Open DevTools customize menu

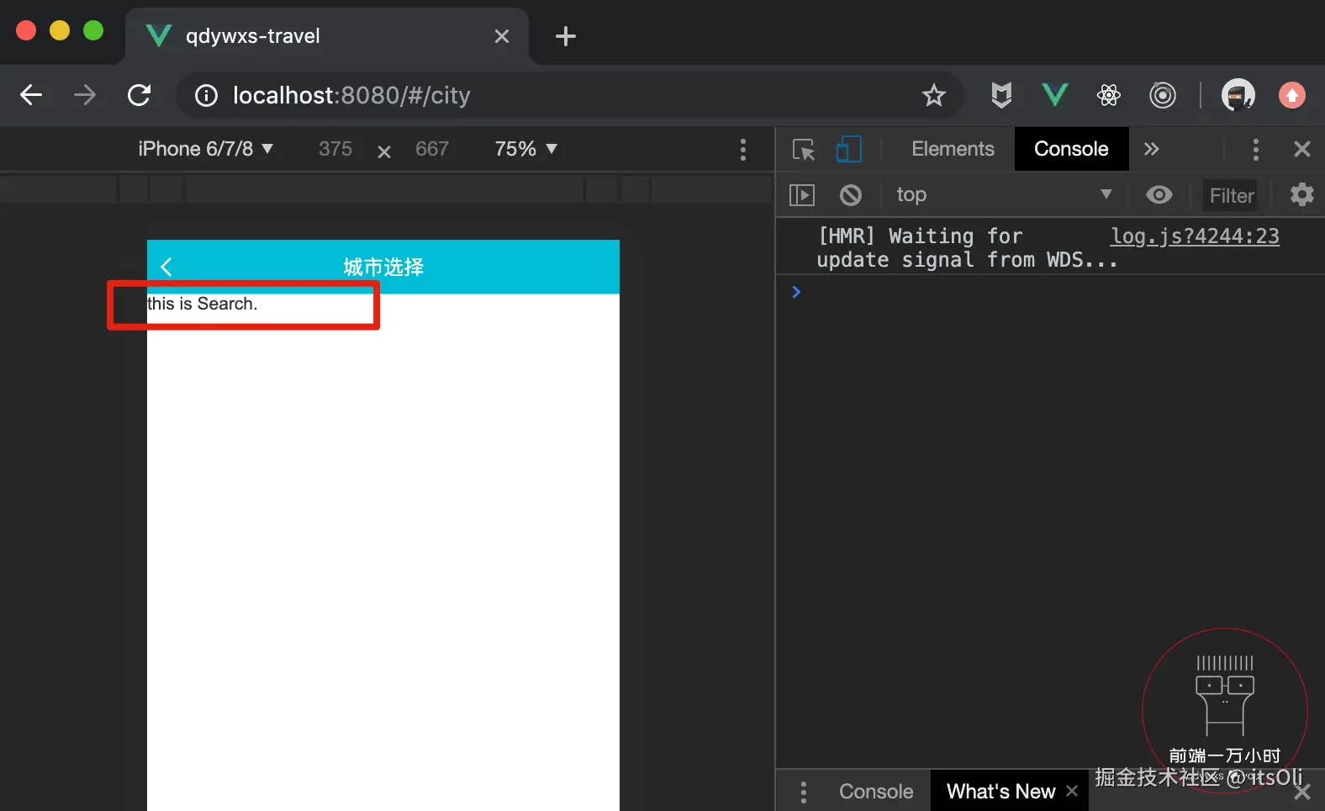click(x=1255, y=150)
